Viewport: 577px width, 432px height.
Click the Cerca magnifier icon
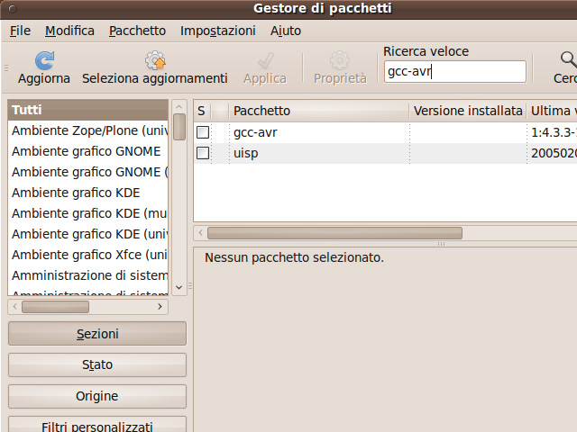568,61
